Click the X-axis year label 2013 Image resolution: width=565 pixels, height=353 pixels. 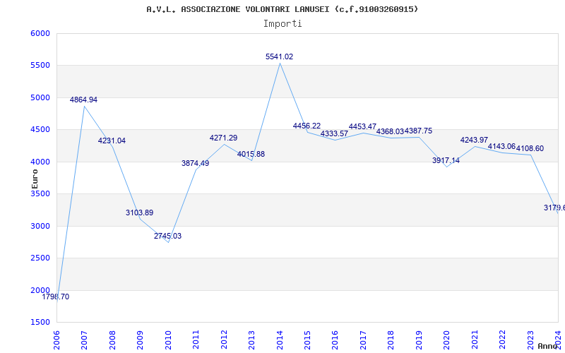(x=251, y=340)
